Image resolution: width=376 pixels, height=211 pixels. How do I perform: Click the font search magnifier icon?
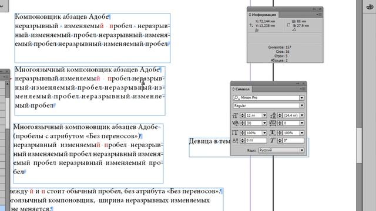point(236,98)
